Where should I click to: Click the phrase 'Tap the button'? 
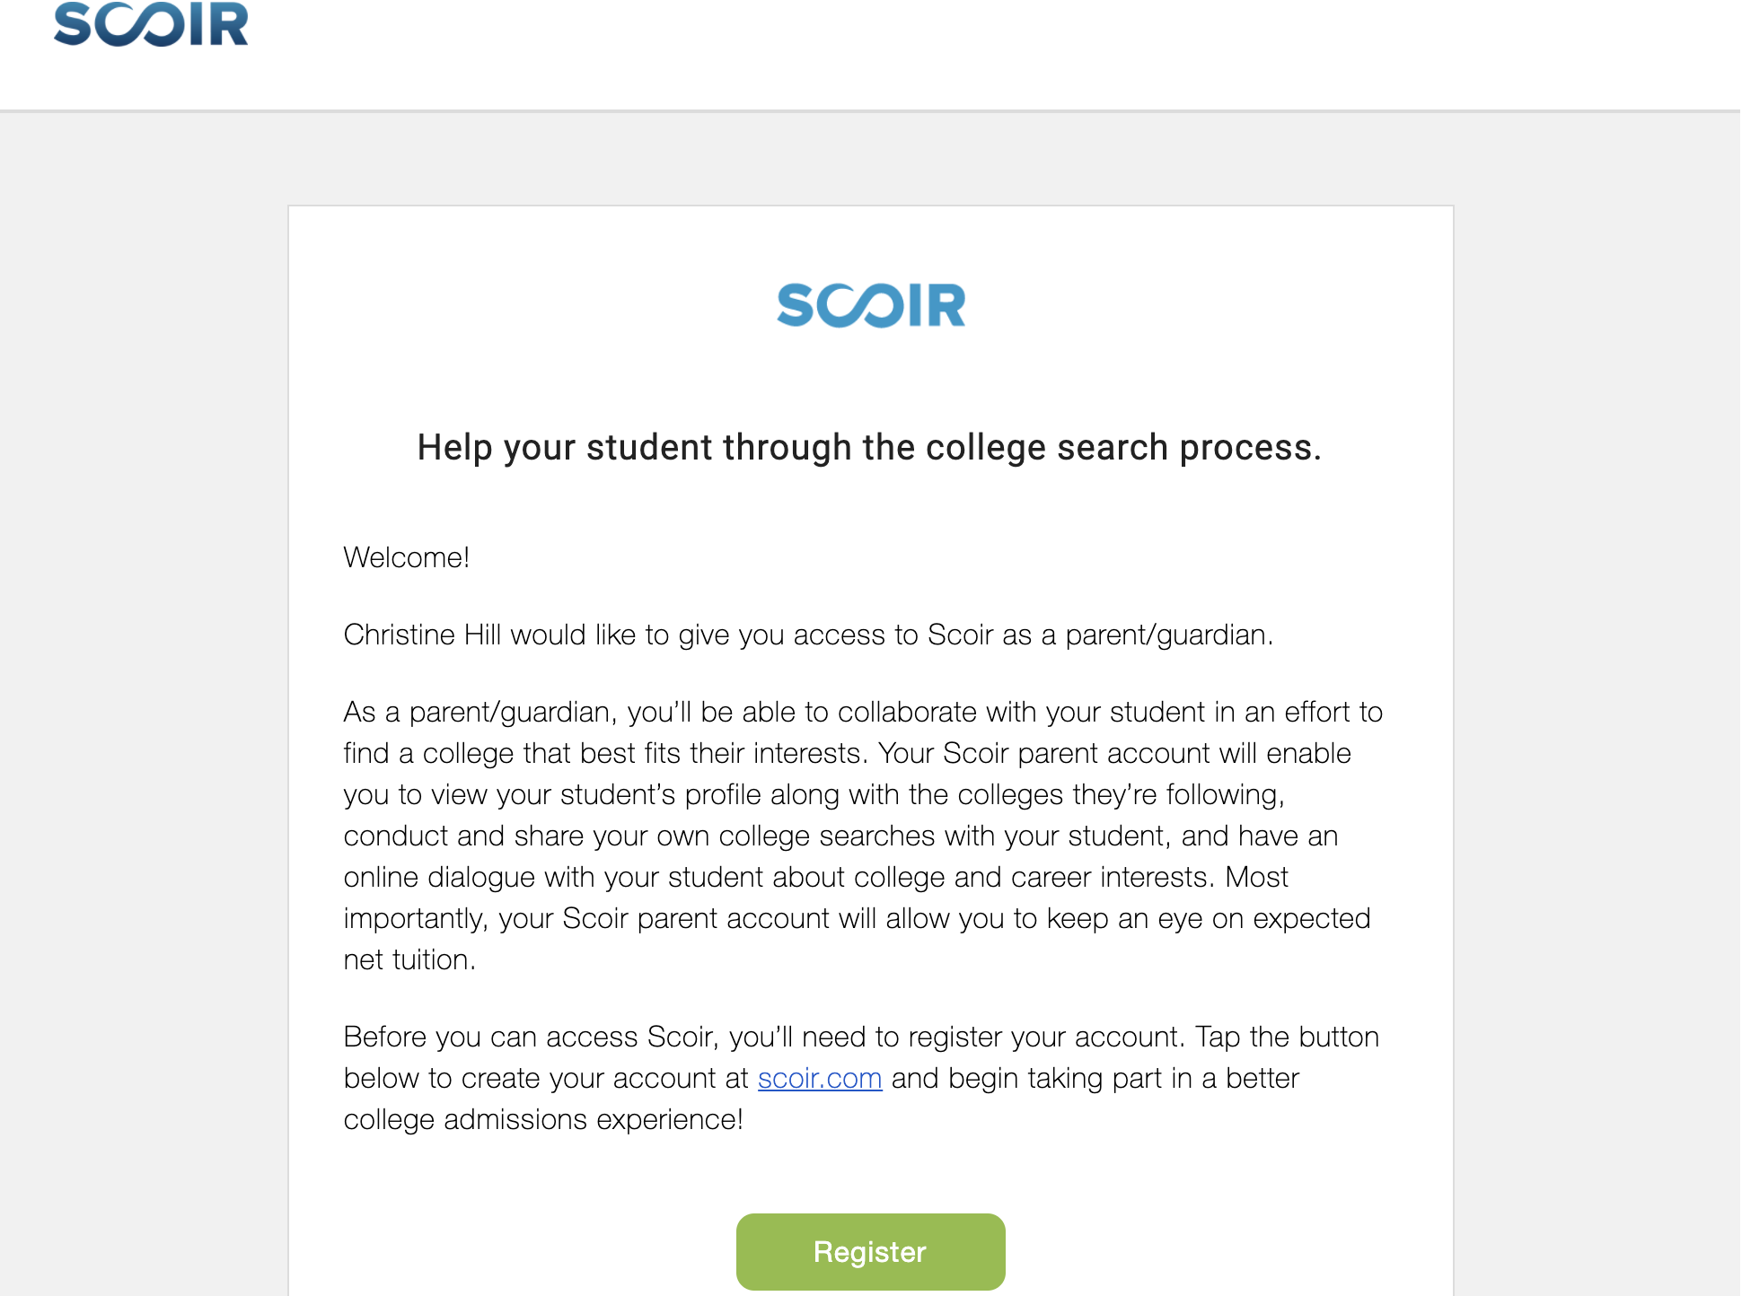point(1287,1037)
